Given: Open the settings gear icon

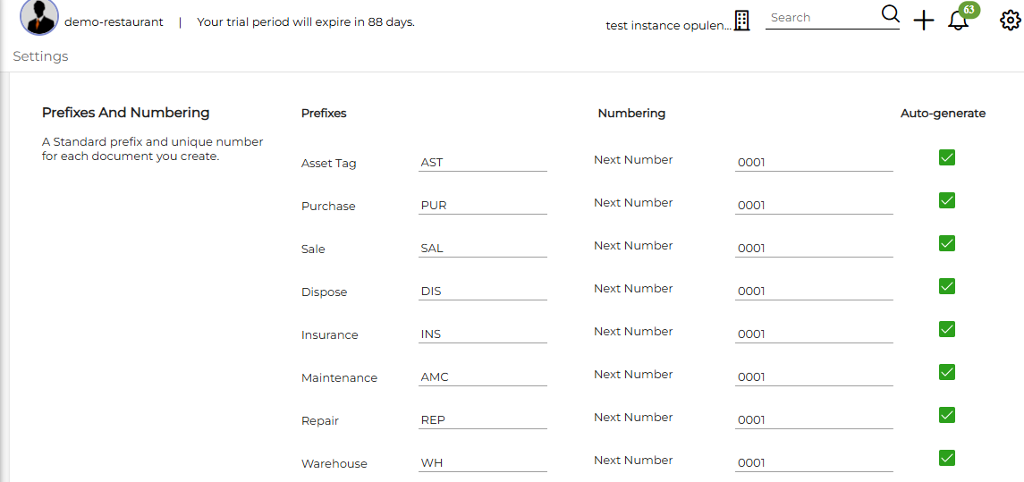Looking at the screenshot, I should click(1010, 21).
